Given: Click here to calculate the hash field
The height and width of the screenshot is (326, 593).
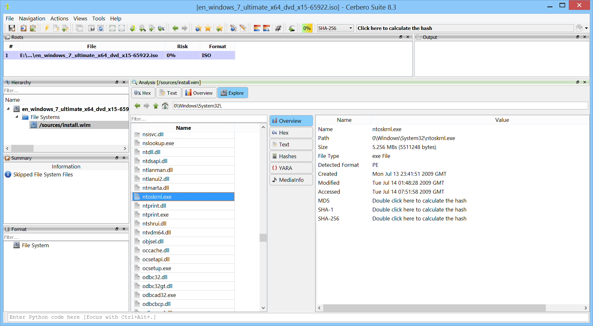Looking at the screenshot, I should pos(465,28).
